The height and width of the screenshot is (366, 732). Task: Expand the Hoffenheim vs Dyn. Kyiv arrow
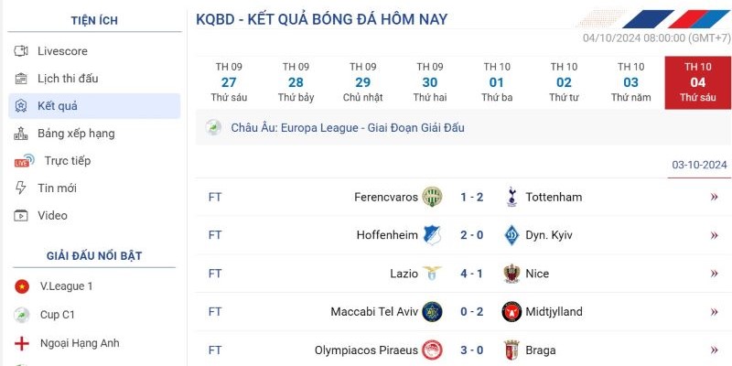[714, 235]
